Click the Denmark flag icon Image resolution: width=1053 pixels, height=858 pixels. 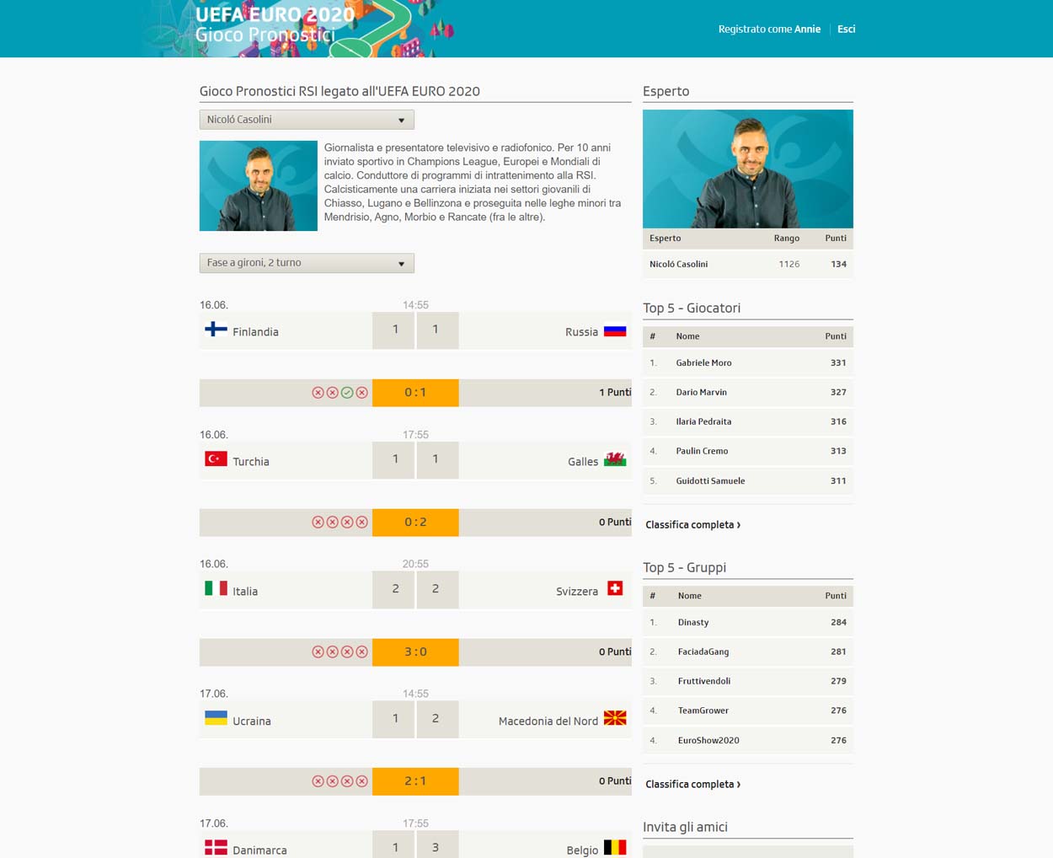pyautogui.click(x=216, y=847)
